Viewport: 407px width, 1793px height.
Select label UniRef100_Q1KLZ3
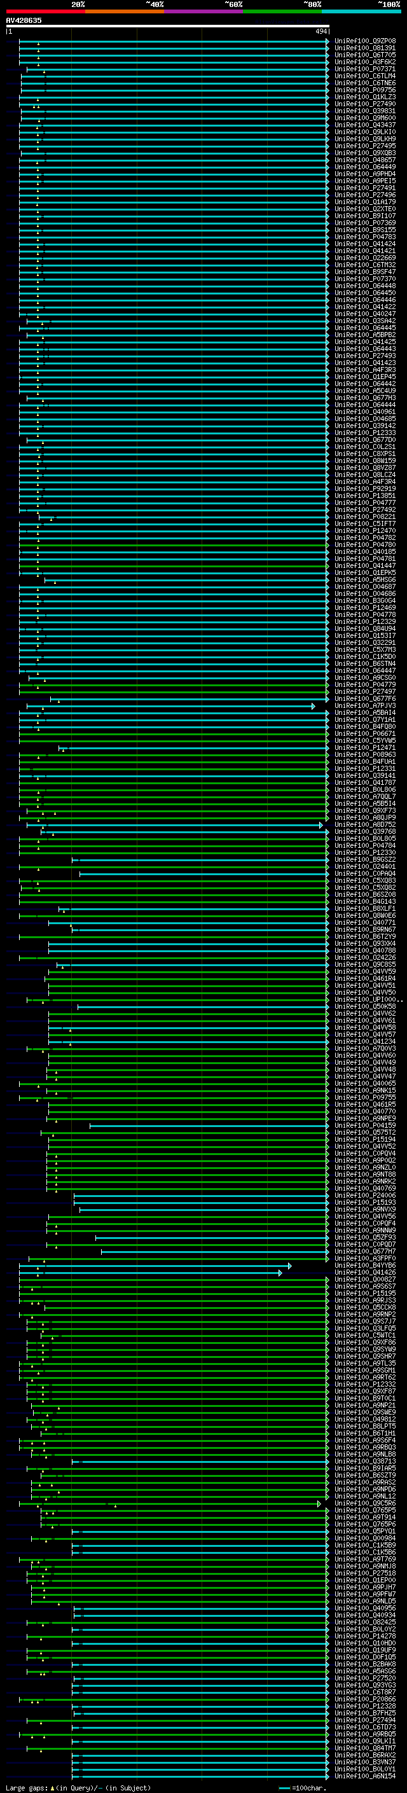[x=365, y=97]
